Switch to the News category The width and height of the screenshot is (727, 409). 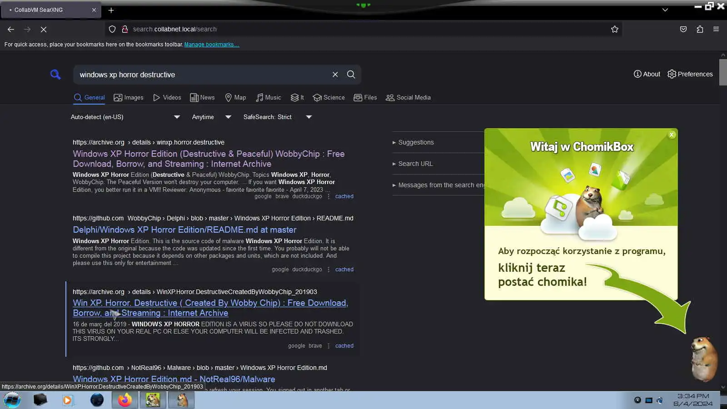coord(202,98)
